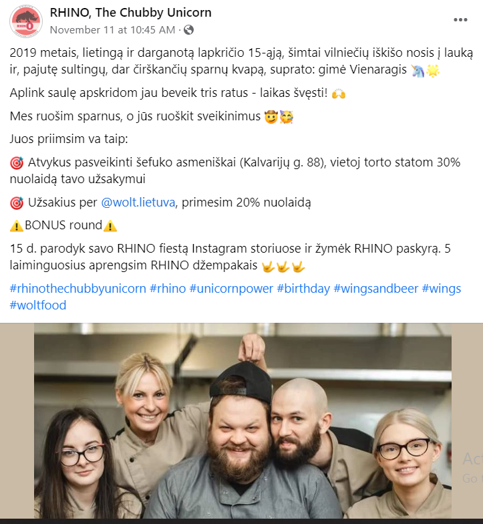Follow the @wolt.lietuva mention link
The width and height of the screenshot is (483, 524).
(138, 202)
